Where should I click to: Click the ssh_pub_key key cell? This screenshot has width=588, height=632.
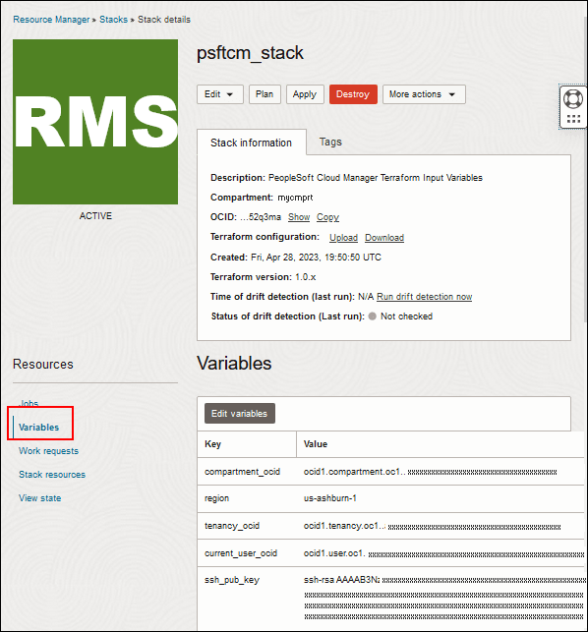(x=232, y=580)
